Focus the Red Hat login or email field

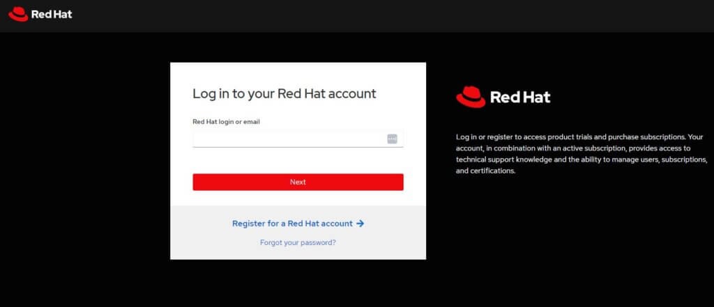(x=298, y=139)
